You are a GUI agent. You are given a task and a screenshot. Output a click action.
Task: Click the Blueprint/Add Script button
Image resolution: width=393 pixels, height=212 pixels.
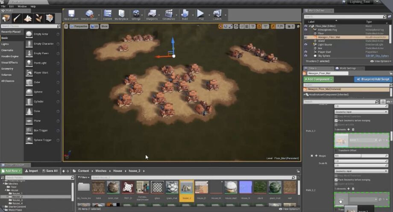373,79
